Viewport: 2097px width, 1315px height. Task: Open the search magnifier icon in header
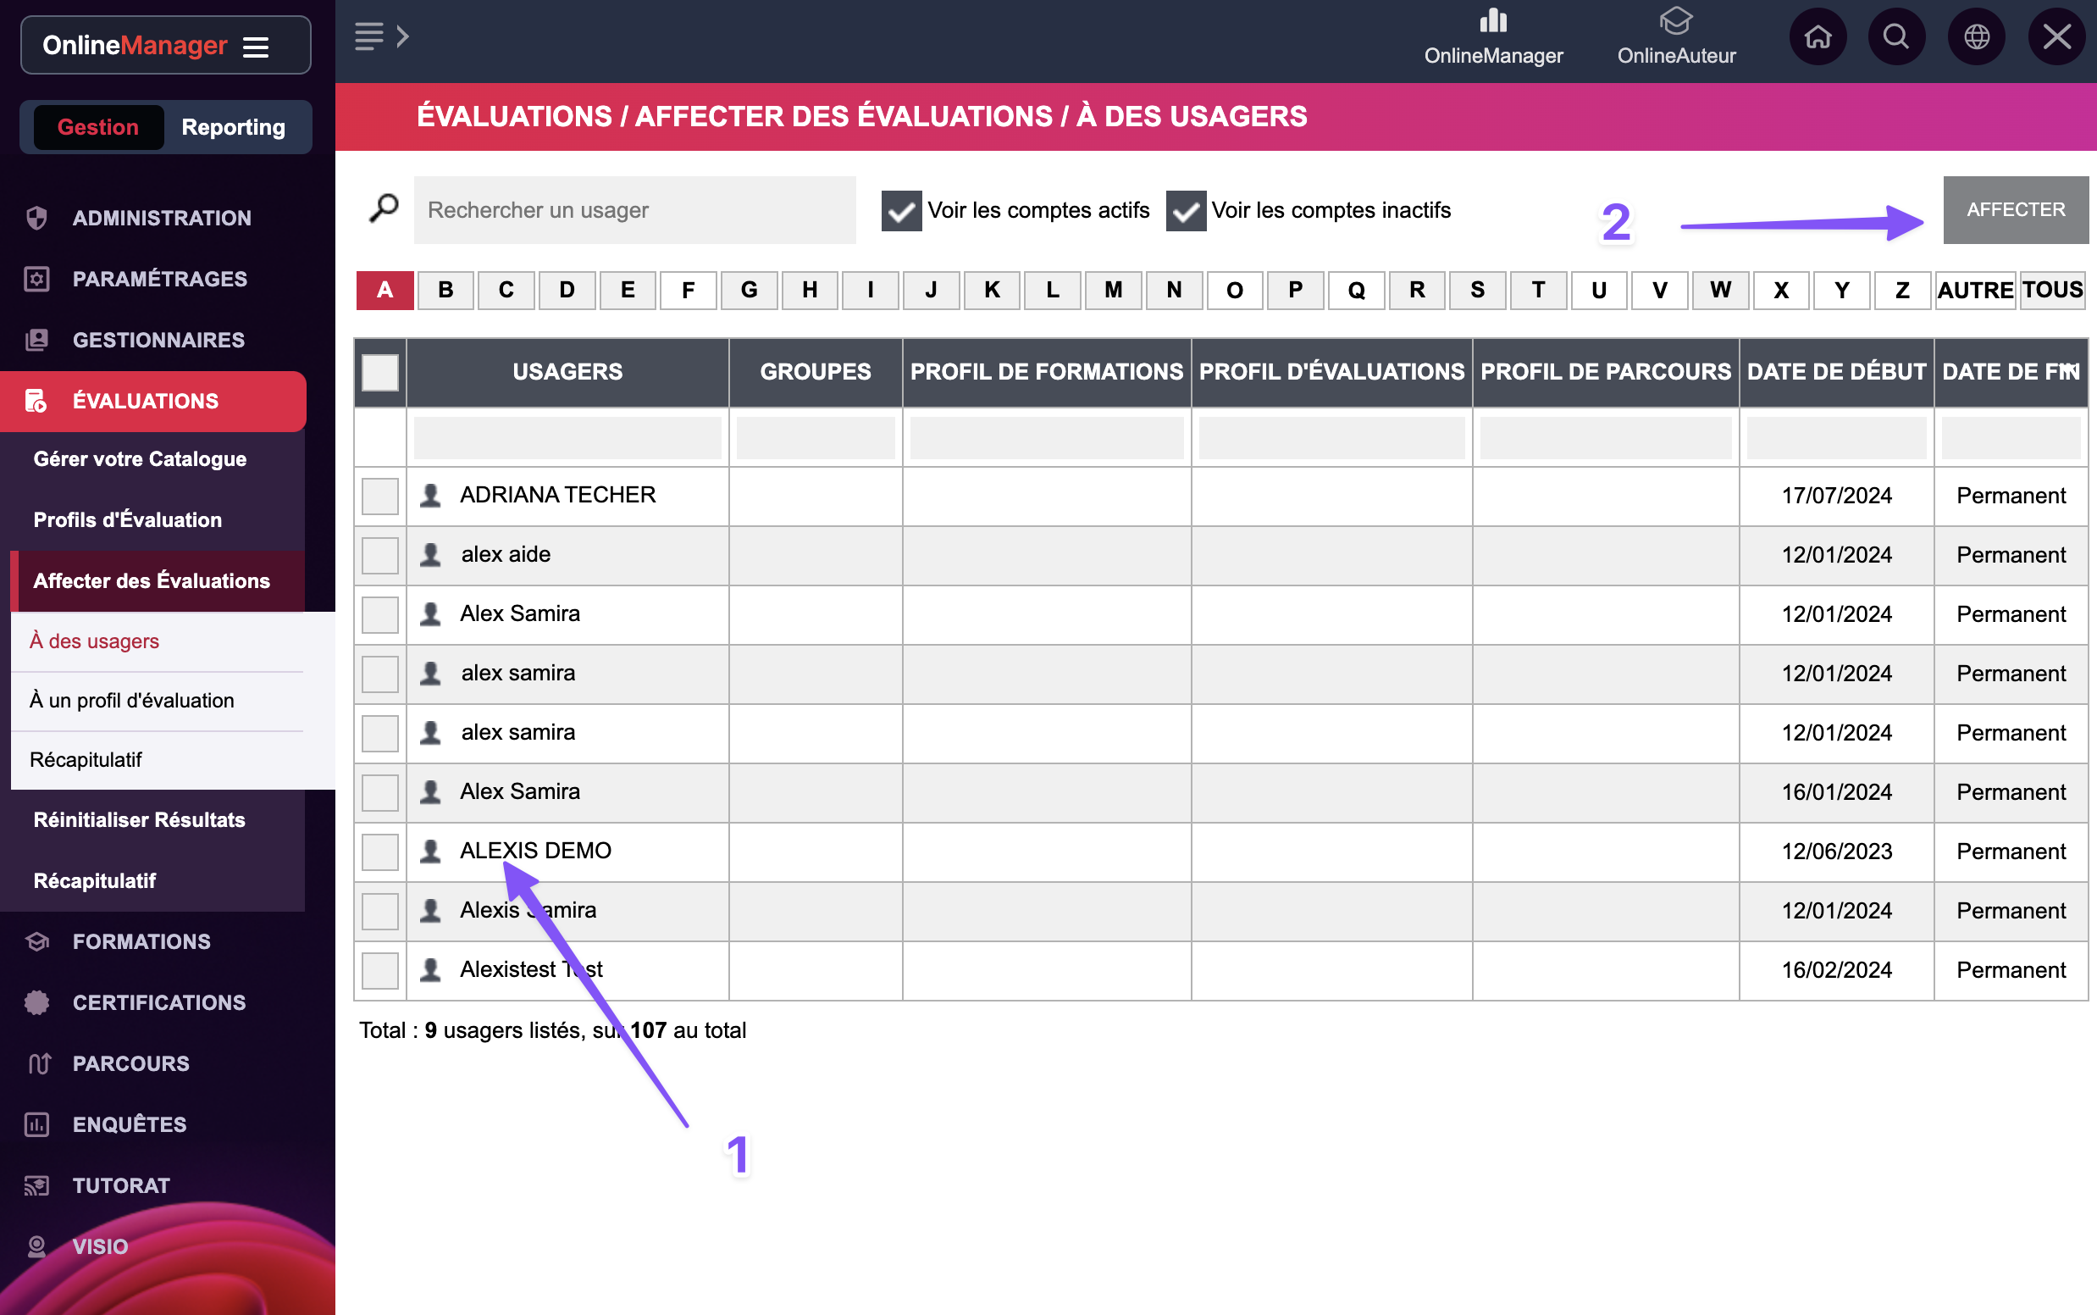click(1895, 37)
